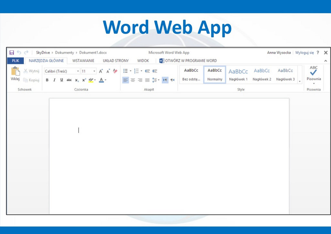This screenshot has height=234, width=331.
Task: Redo the last action
Action: click(26, 52)
